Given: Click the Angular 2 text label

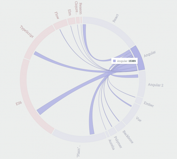Looking at the screenshot, I should click(x=156, y=85).
